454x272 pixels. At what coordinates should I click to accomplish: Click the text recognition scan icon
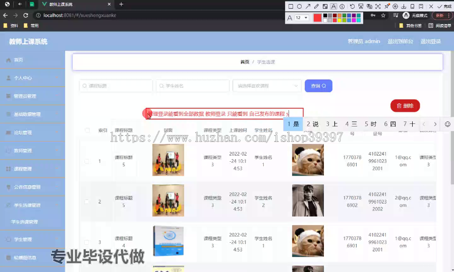[x=378, y=6]
